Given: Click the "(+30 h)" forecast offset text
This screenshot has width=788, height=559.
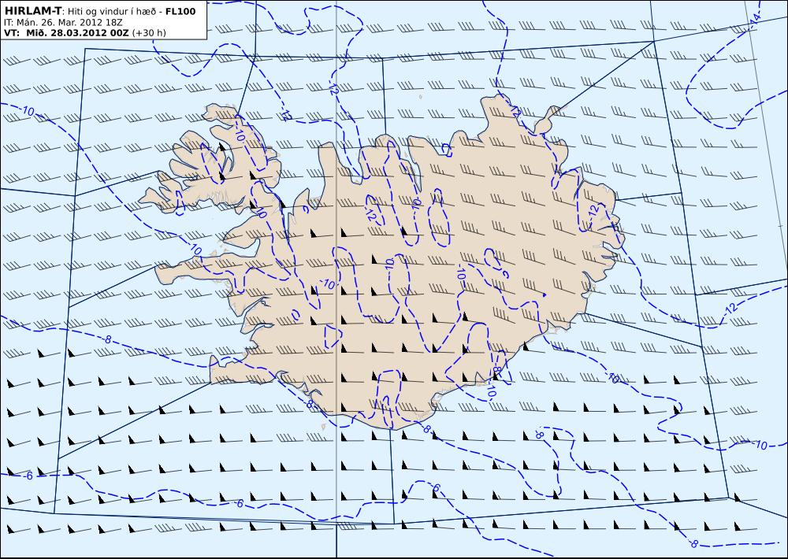Looking at the screenshot, I should click(x=149, y=33).
